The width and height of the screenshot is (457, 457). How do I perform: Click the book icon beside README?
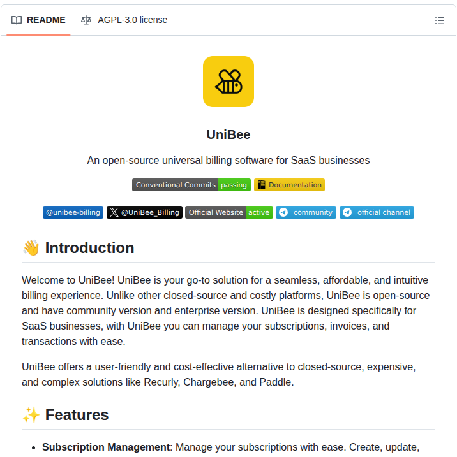[x=17, y=20]
